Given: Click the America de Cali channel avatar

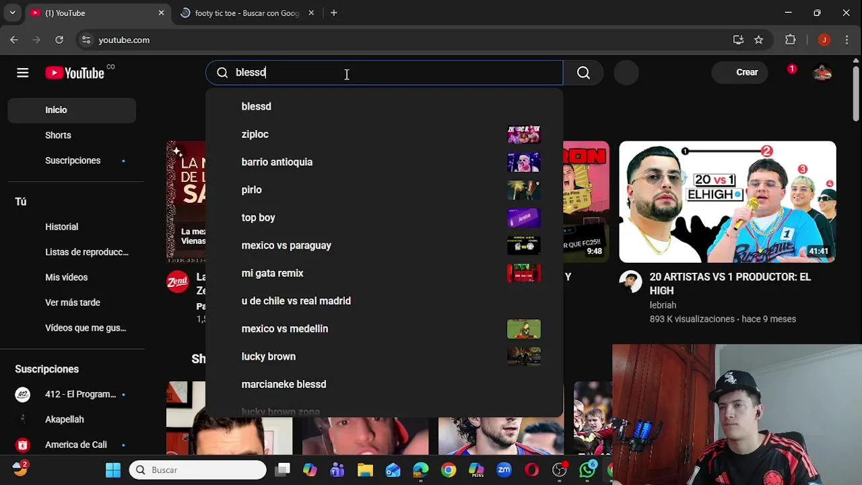Looking at the screenshot, I should click(x=23, y=445).
